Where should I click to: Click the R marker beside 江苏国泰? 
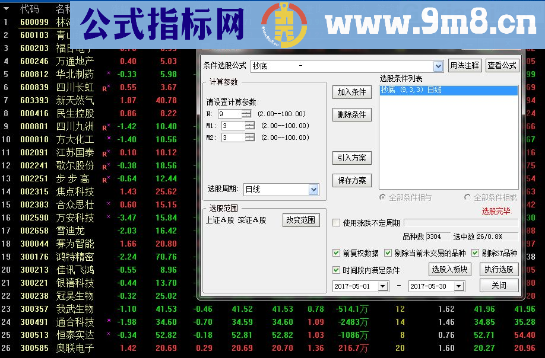(104, 154)
